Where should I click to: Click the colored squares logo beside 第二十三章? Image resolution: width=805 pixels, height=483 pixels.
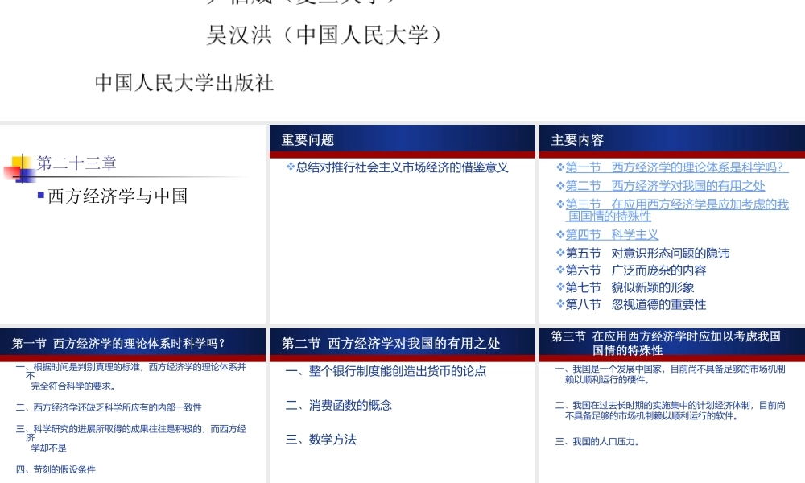(18, 171)
